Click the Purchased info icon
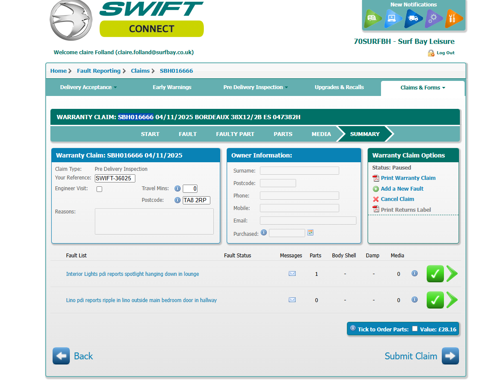This screenshot has width=481, height=383. coord(264,232)
